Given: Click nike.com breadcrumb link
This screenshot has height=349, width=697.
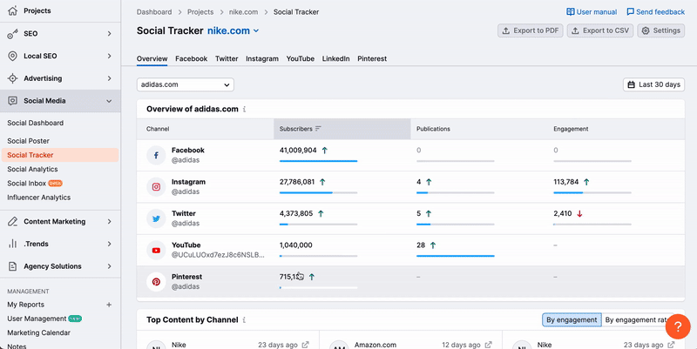Looking at the screenshot, I should click(x=244, y=12).
